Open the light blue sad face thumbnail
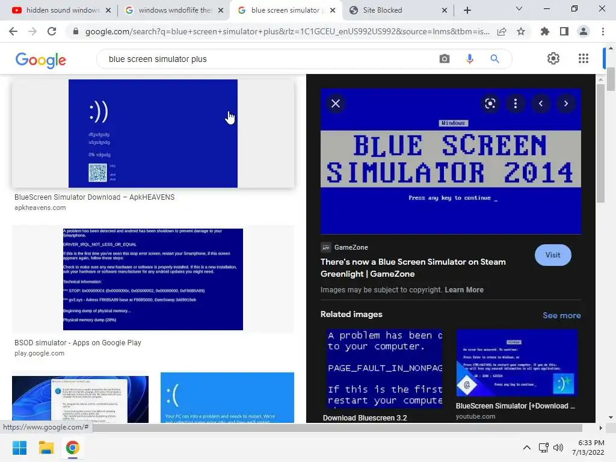616x462 pixels. pyautogui.click(x=227, y=398)
